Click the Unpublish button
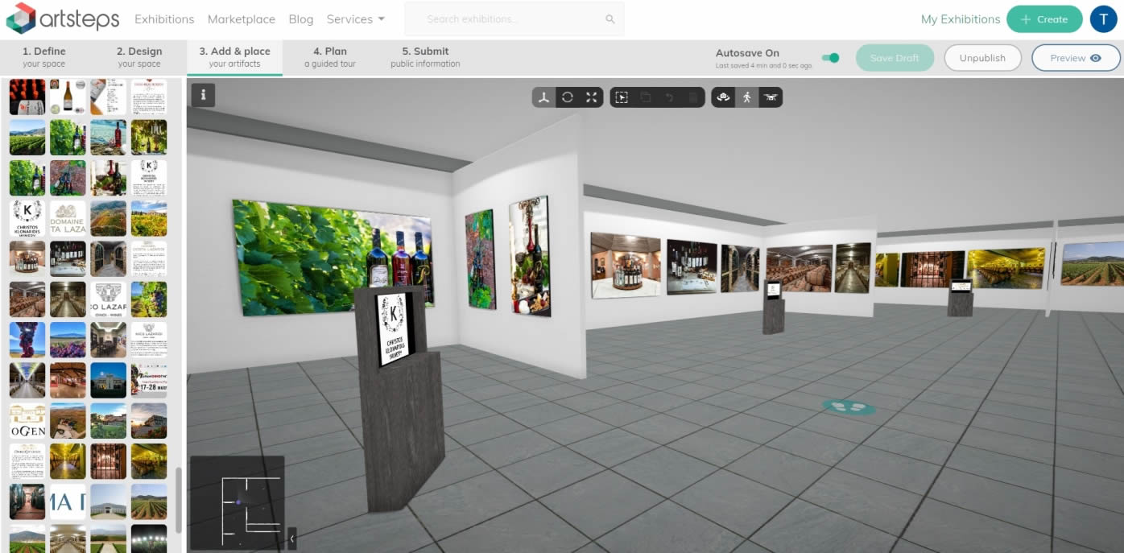 [x=982, y=58]
